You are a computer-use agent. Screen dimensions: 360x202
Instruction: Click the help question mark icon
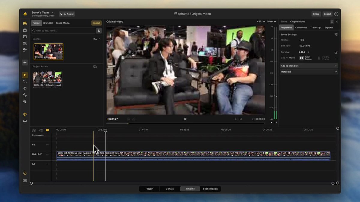click(336, 14)
